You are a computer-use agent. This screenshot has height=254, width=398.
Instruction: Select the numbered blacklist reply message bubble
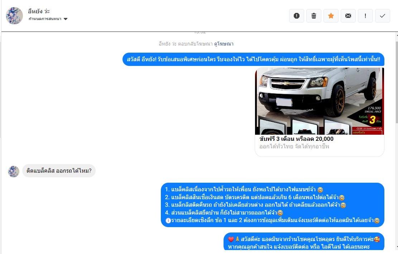(273, 205)
